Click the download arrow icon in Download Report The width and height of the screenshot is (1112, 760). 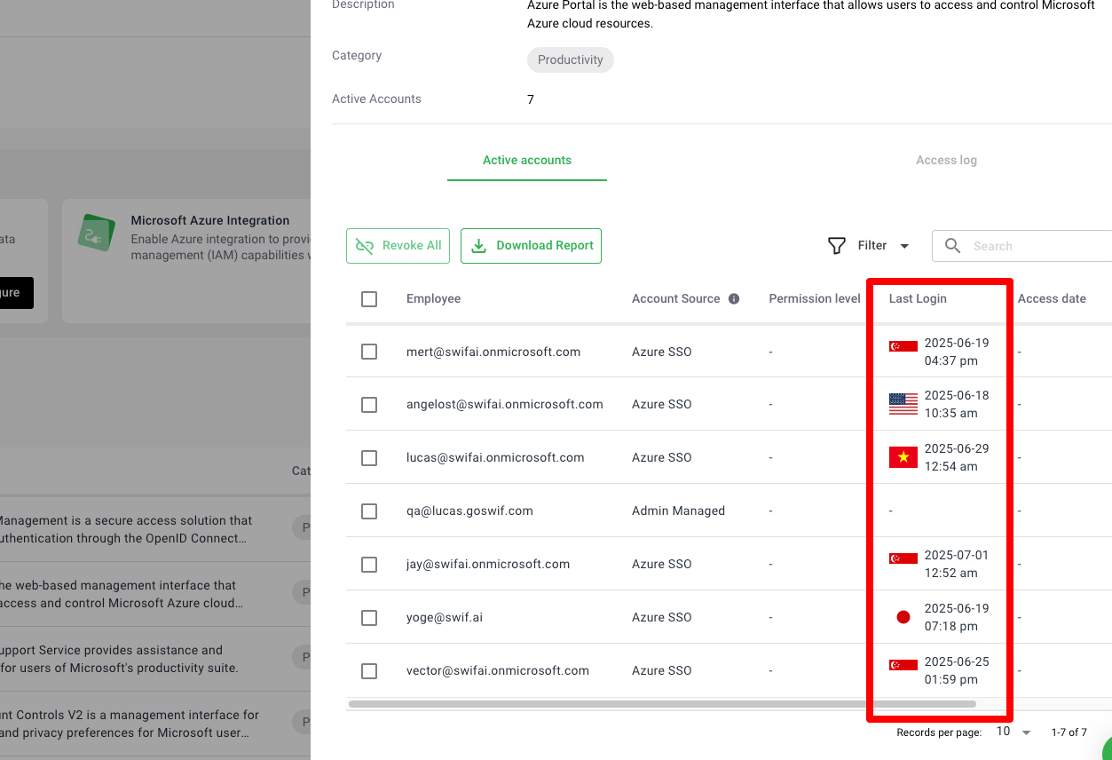pyautogui.click(x=478, y=246)
